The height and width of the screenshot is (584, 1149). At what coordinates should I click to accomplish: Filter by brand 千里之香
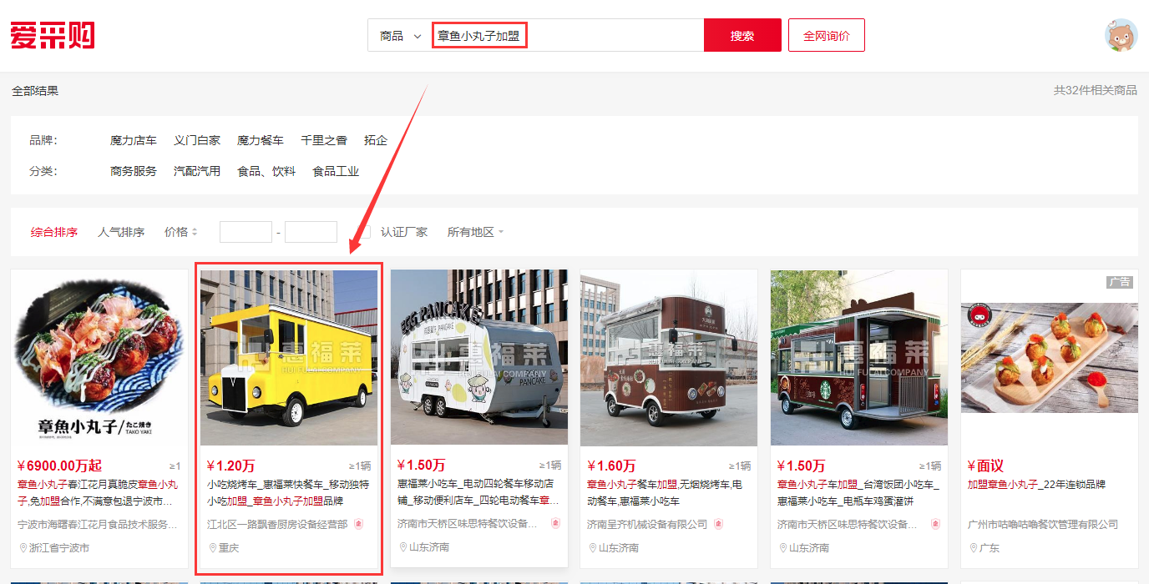pyautogui.click(x=324, y=140)
